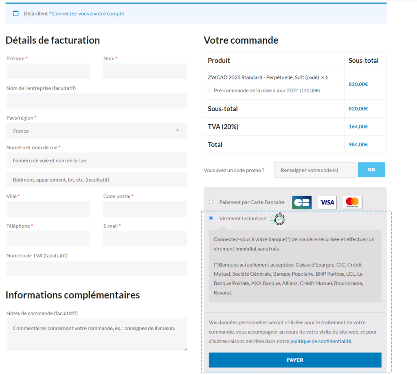Screen dimensions: 417x375
Task: Click the CB card logo
Action: pos(302,202)
